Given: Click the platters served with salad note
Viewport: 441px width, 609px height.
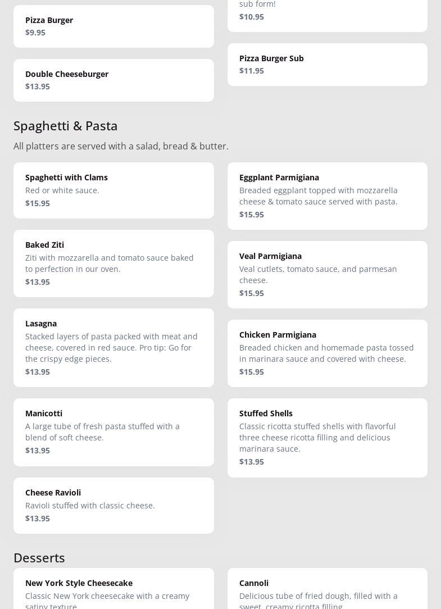Looking at the screenshot, I should pyautogui.click(x=121, y=146).
